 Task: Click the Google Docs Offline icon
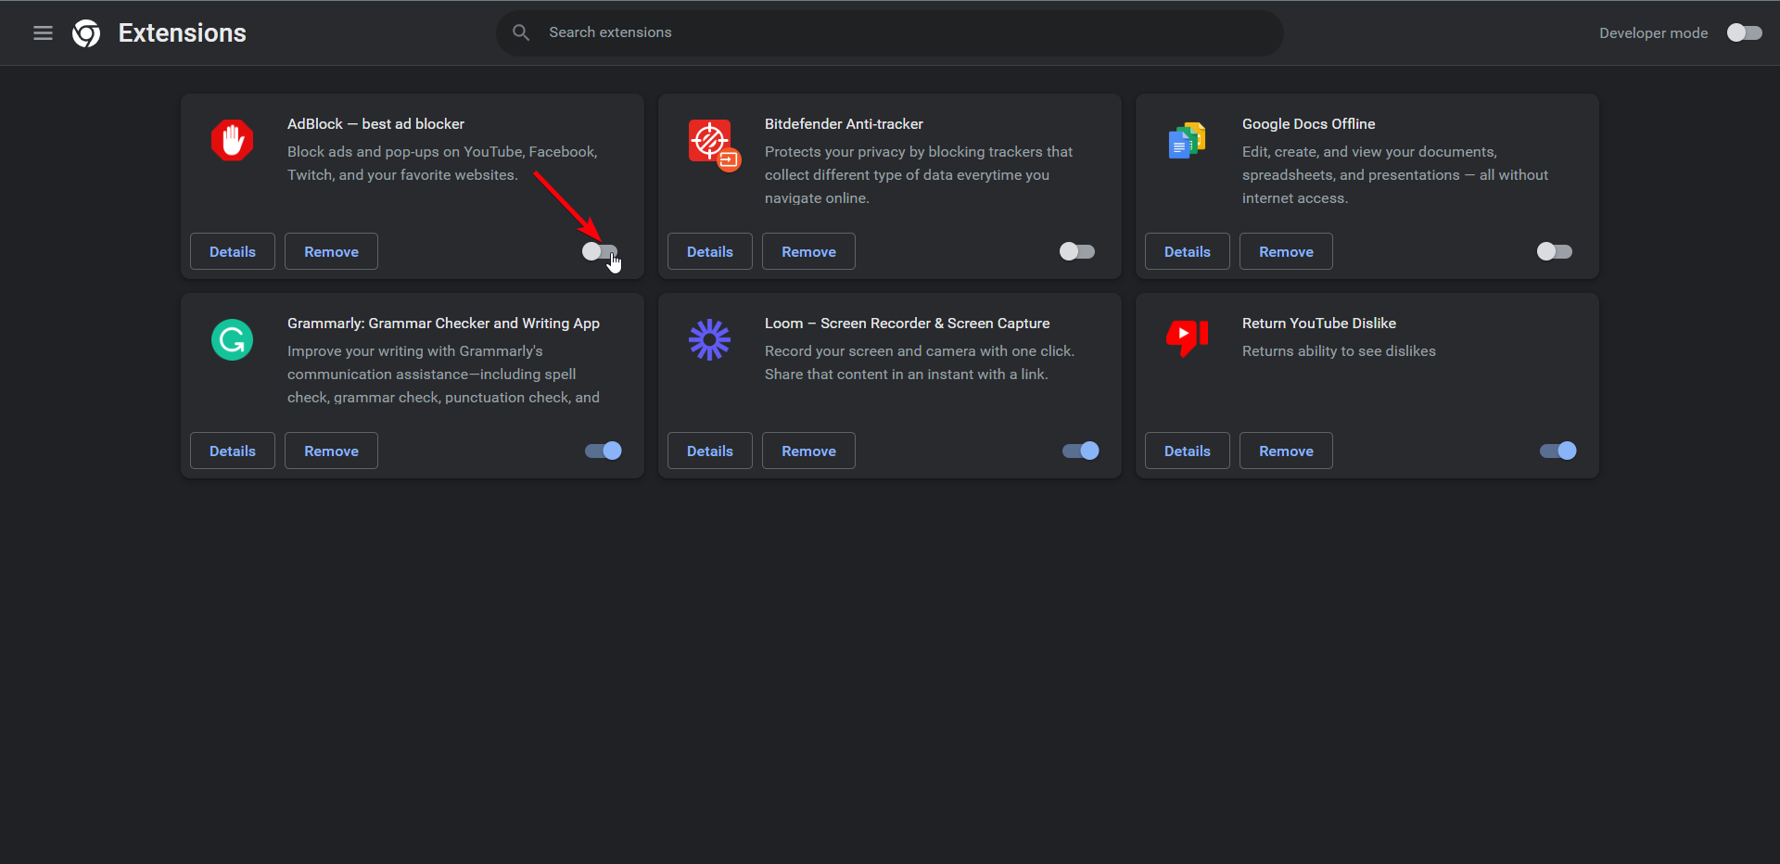click(1187, 141)
